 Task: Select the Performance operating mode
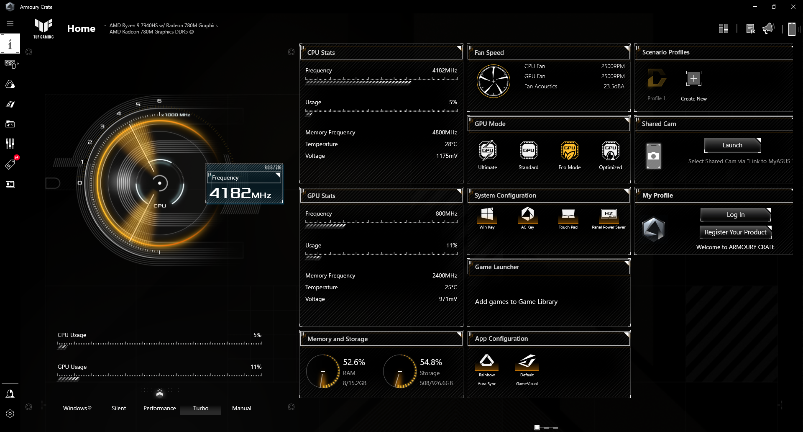pos(160,408)
